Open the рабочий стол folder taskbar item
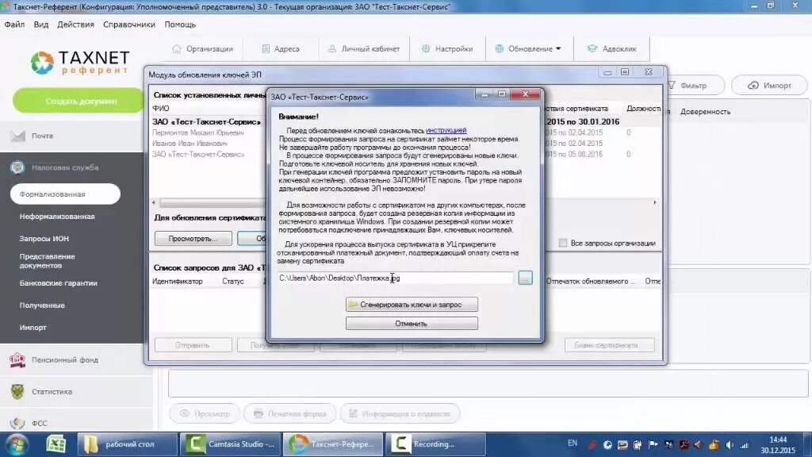Image resolution: width=812 pixels, height=457 pixels. coord(128,444)
